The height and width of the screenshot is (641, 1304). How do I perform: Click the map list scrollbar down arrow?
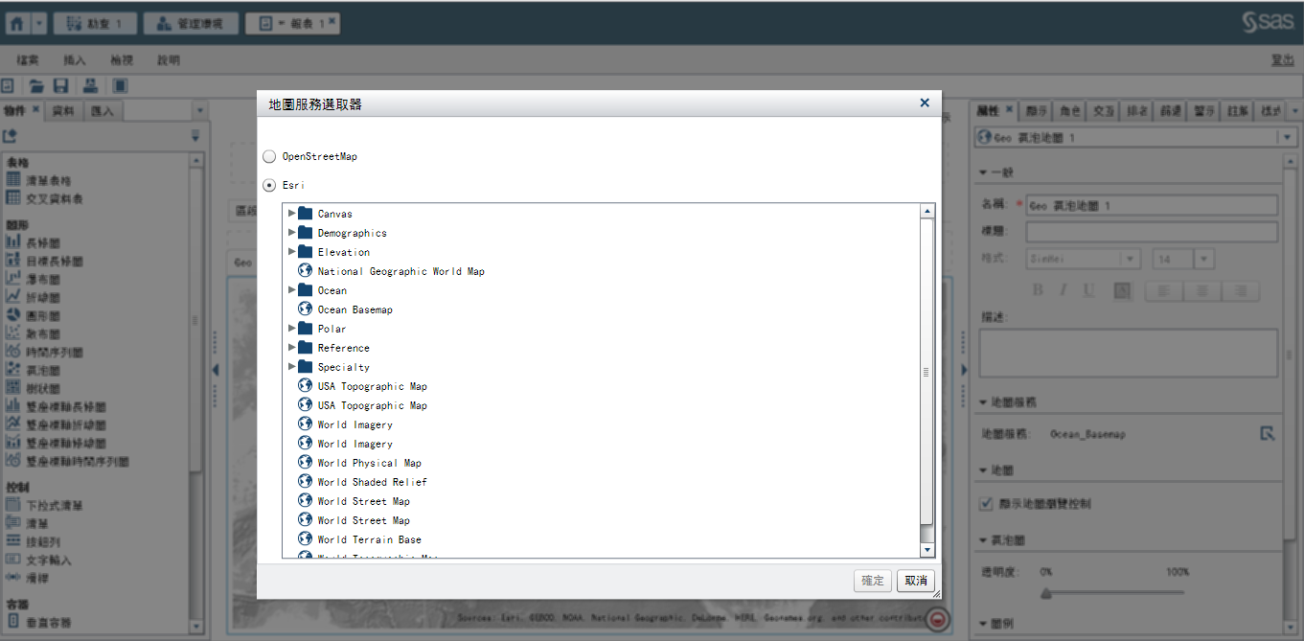(x=927, y=550)
